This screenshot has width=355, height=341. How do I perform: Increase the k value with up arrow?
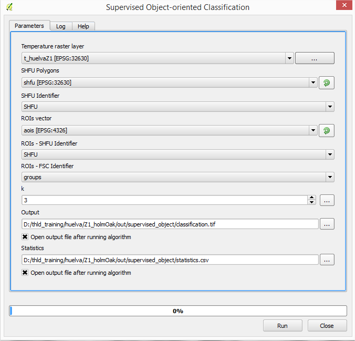click(x=311, y=198)
